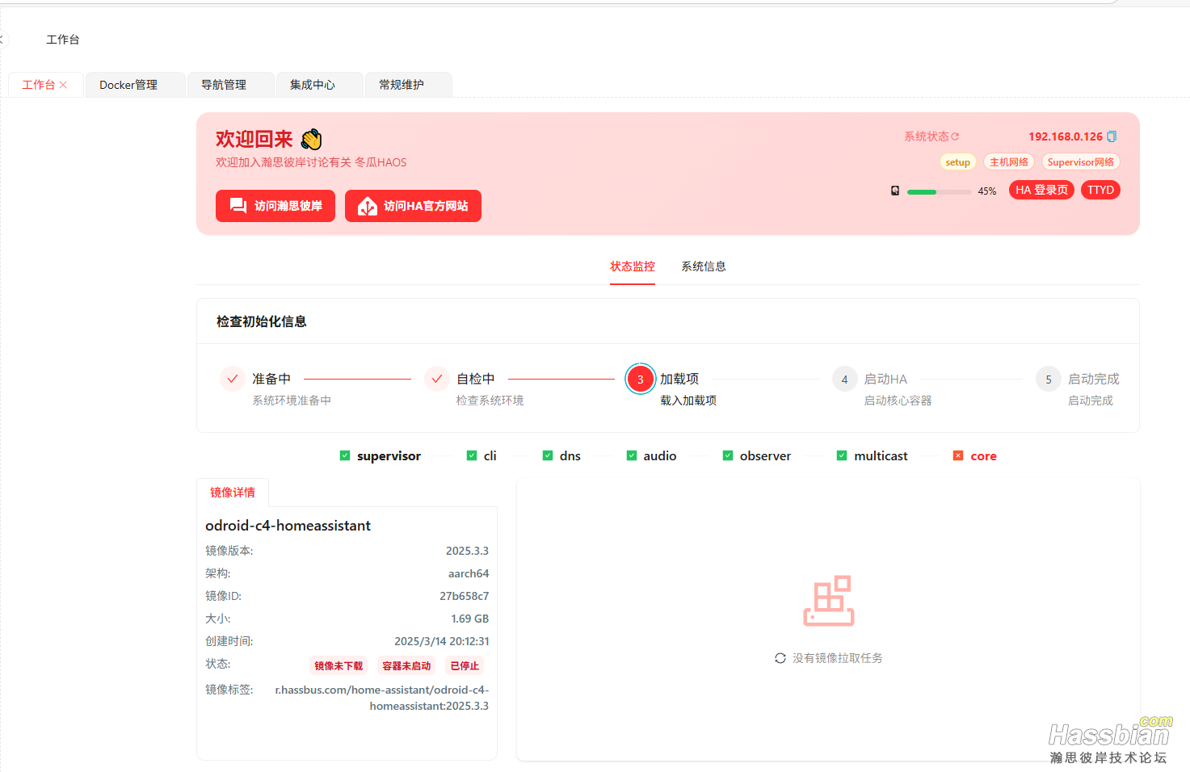Click the completed 自检中 step check icon
The height and width of the screenshot is (772, 1190).
tap(437, 379)
